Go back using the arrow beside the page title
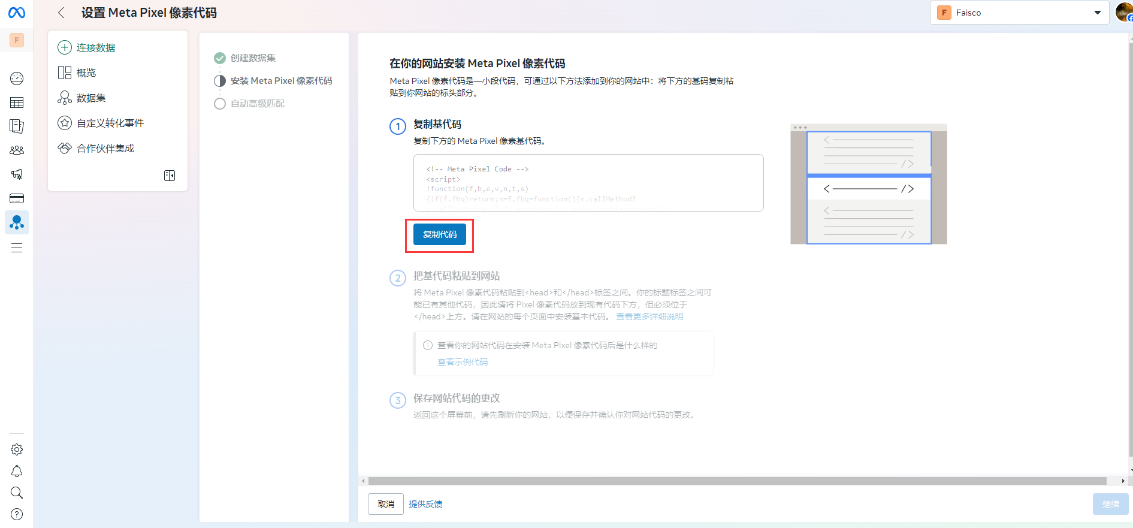Viewport: 1133px width, 528px height. click(61, 13)
